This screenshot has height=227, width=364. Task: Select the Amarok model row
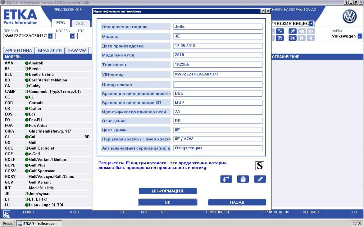coord(47,63)
